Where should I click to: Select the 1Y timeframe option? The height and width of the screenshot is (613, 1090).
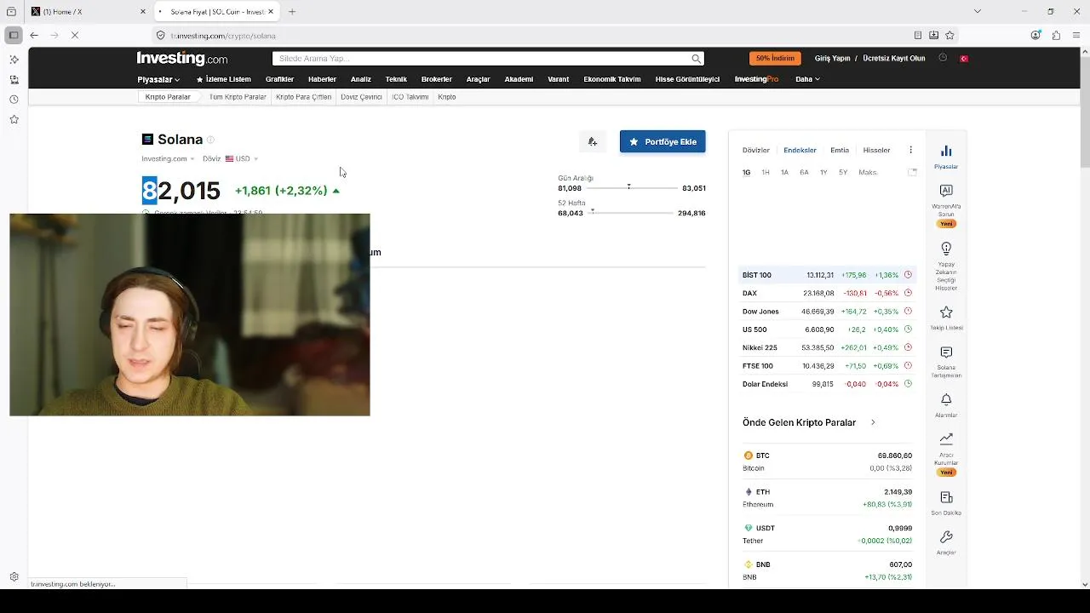(x=823, y=172)
